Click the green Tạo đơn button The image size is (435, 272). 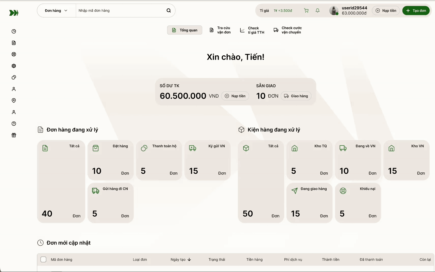(416, 10)
